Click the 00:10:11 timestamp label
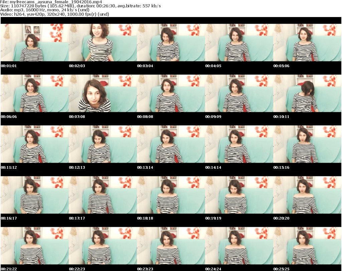This screenshot has height=271, width=342. pos(281,117)
